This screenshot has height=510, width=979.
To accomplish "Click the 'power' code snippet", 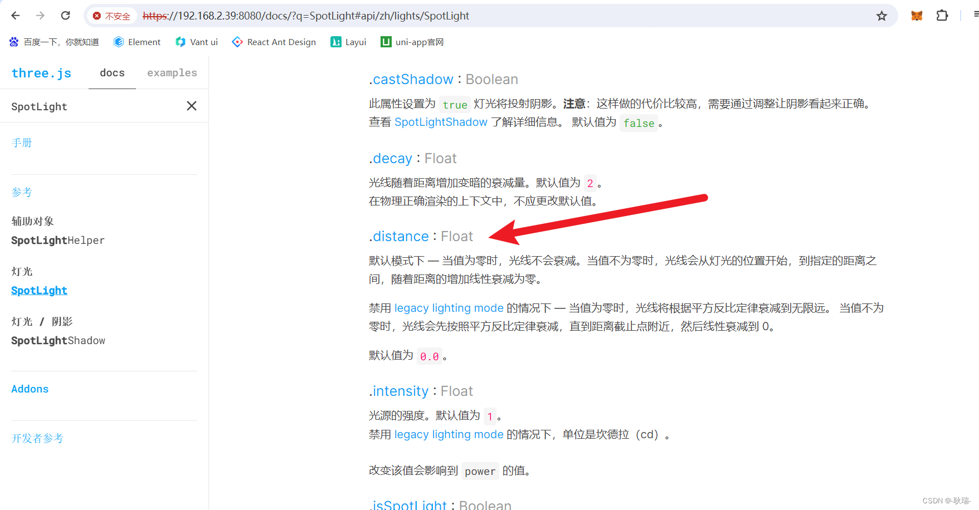I will coord(480,471).
